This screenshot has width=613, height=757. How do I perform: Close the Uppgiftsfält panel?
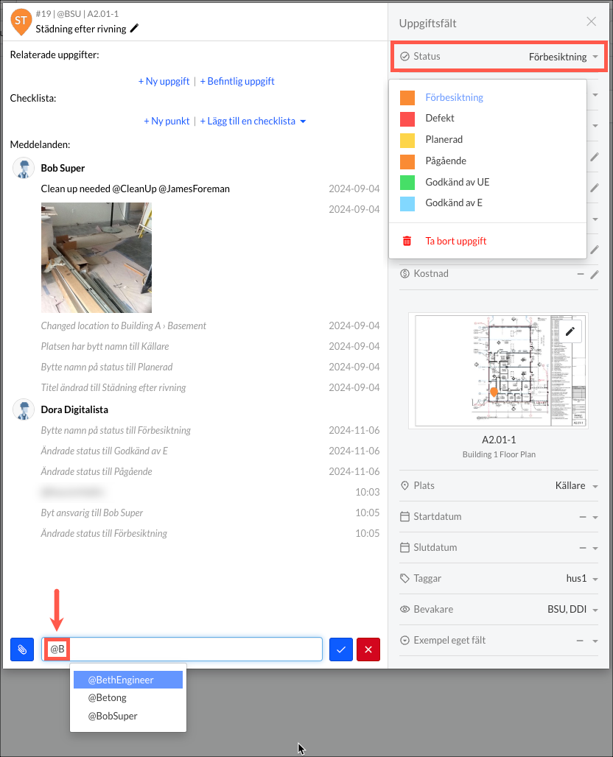pos(591,22)
